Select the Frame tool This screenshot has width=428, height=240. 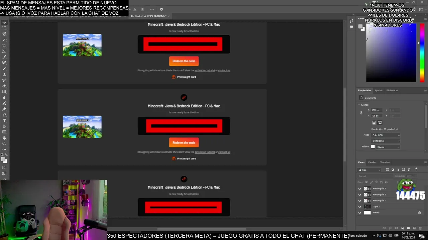(4, 51)
